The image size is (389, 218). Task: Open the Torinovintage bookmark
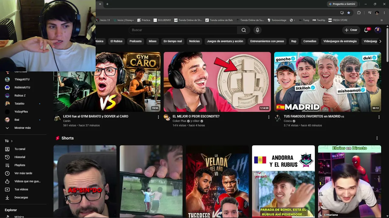point(277,20)
